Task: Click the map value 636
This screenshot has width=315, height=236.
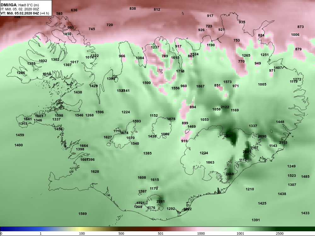Action: pos(74,10)
